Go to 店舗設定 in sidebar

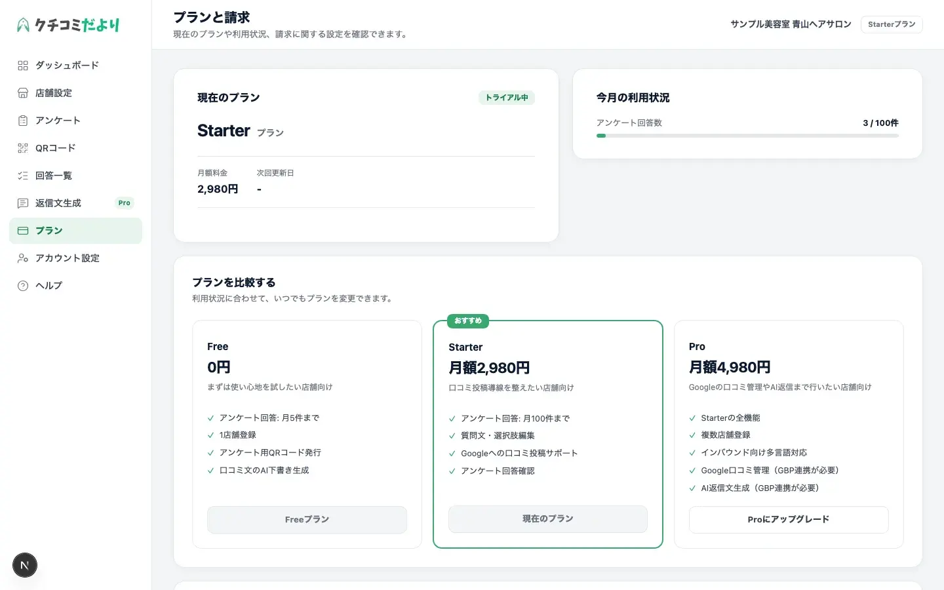point(75,93)
